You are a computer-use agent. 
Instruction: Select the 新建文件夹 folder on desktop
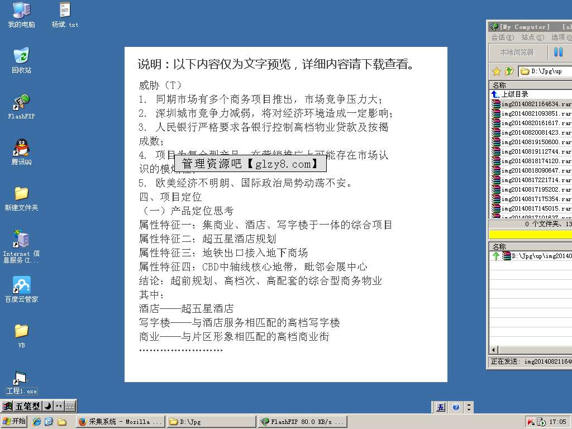pos(22,198)
